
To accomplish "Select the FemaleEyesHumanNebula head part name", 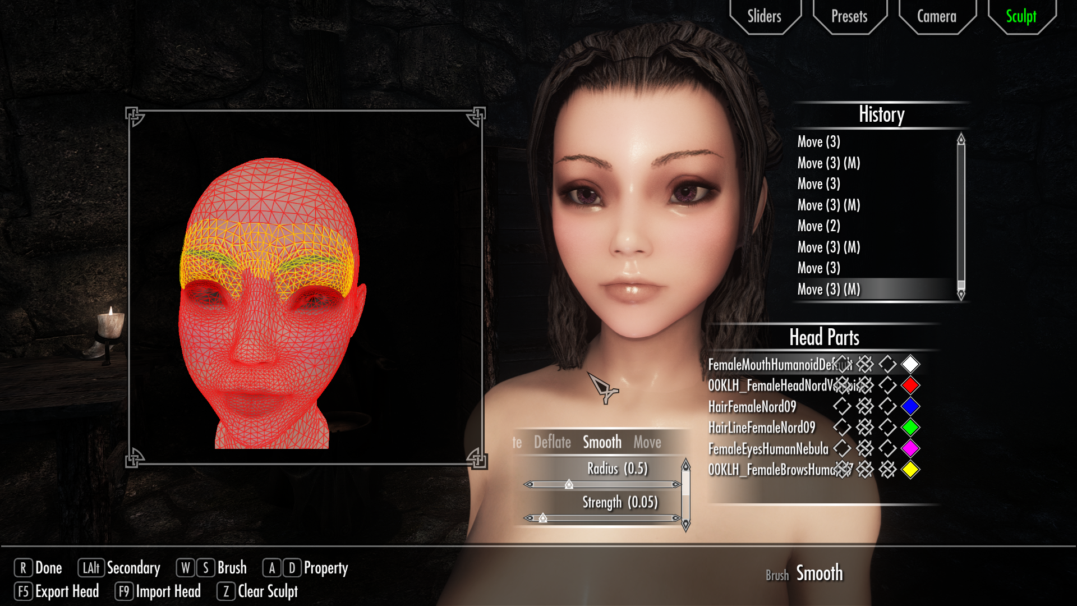I will (x=768, y=449).
